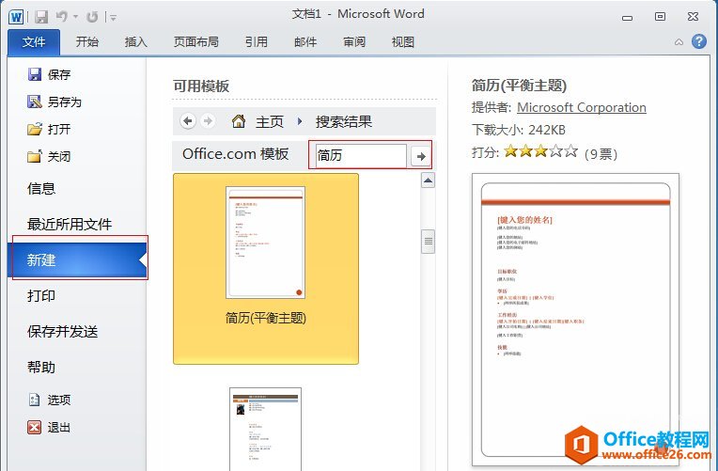Click the Word application icon in title bar
This screenshot has height=471, width=718.
point(16,17)
